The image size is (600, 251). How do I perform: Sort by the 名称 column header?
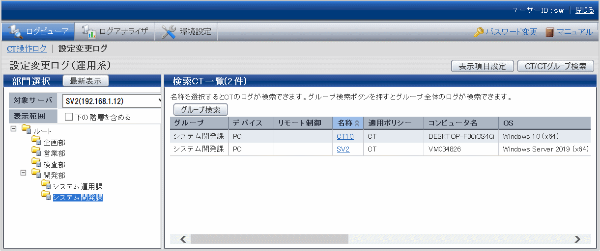pyautogui.click(x=348, y=123)
